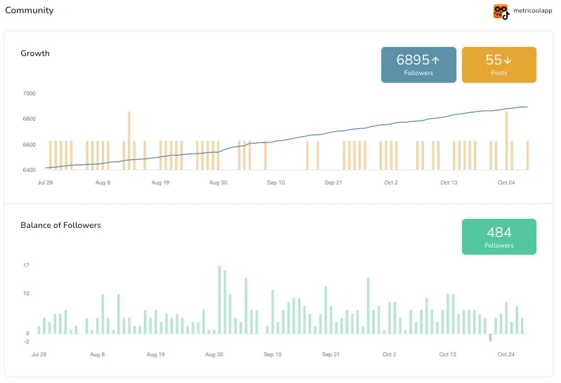Click the red negative bar in Balance chart
Screen dimensions: 561x383
coord(490,337)
